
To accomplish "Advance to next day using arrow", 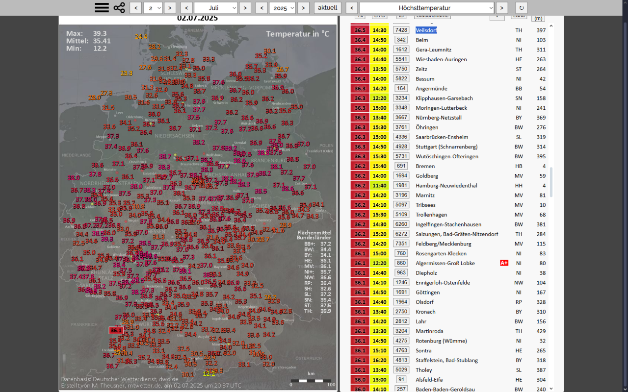I will tap(170, 8).
